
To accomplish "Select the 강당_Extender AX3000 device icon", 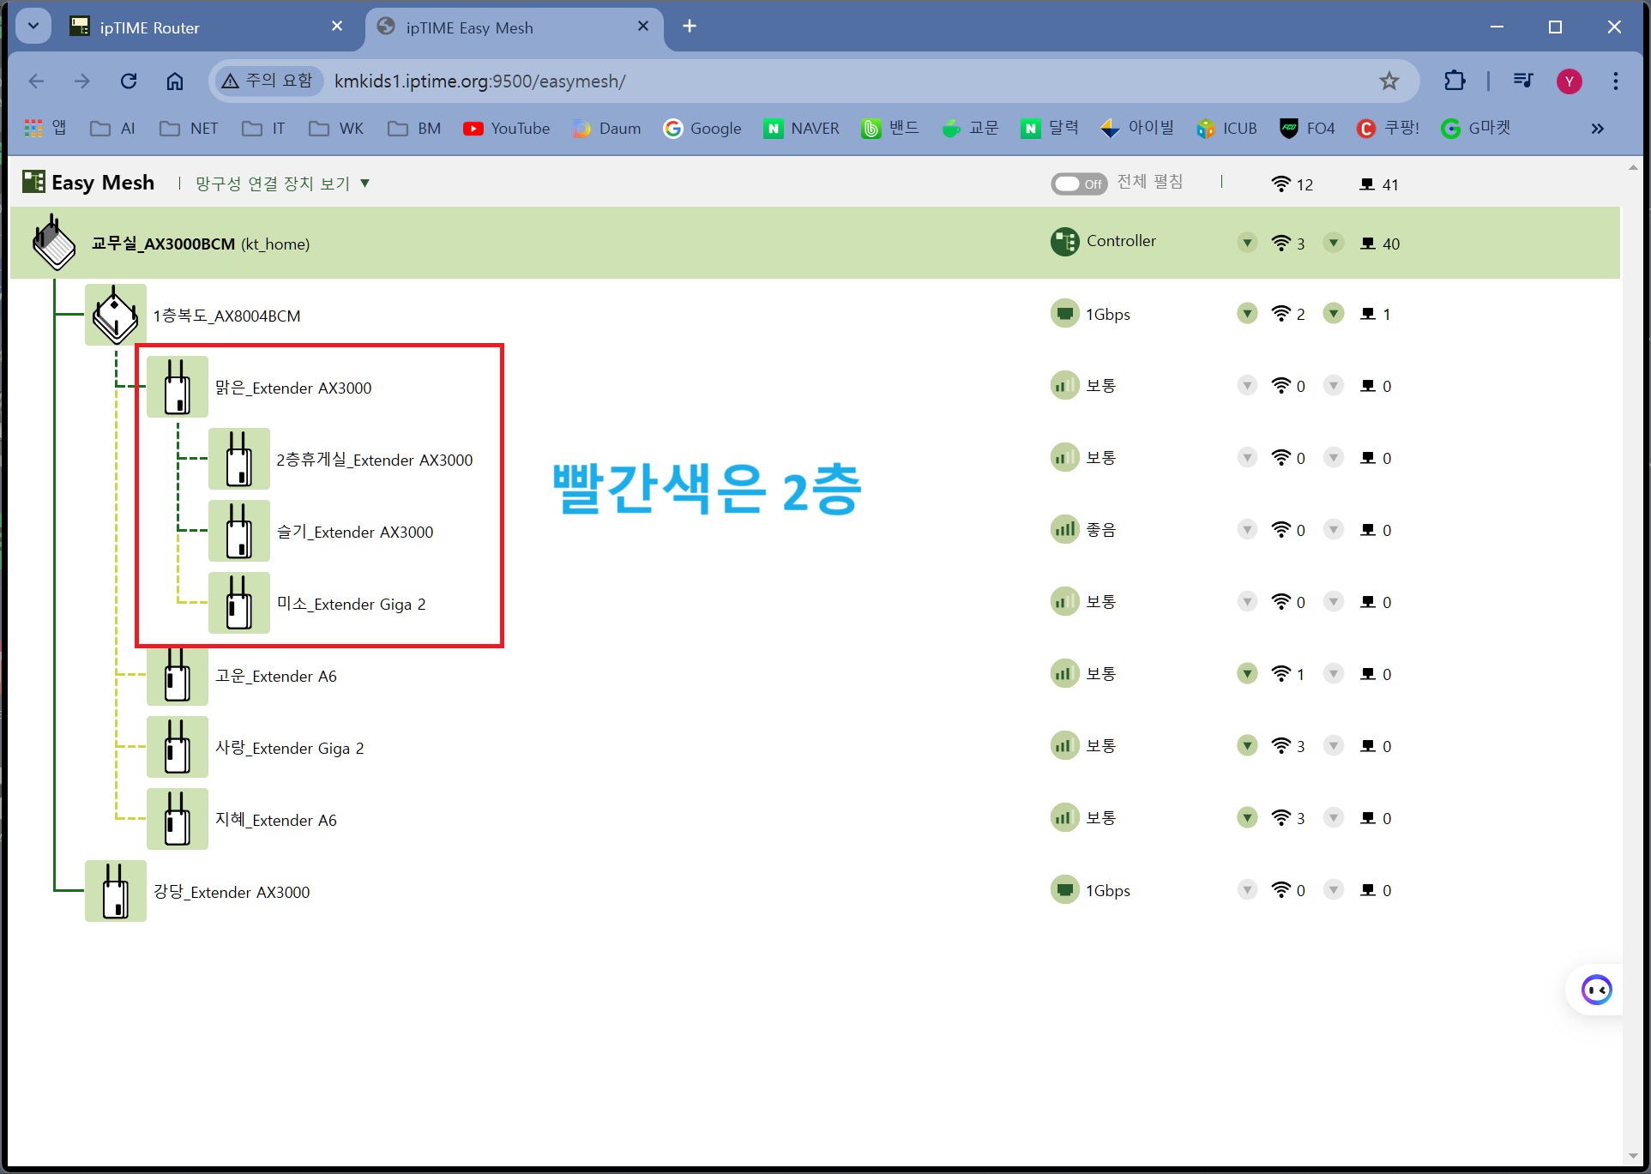I will click(116, 891).
